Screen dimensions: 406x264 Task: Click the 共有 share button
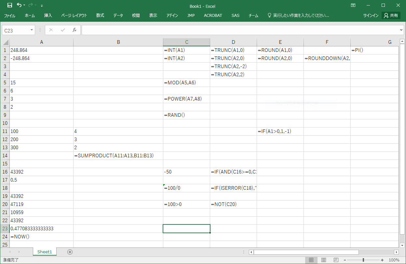pos(391,16)
